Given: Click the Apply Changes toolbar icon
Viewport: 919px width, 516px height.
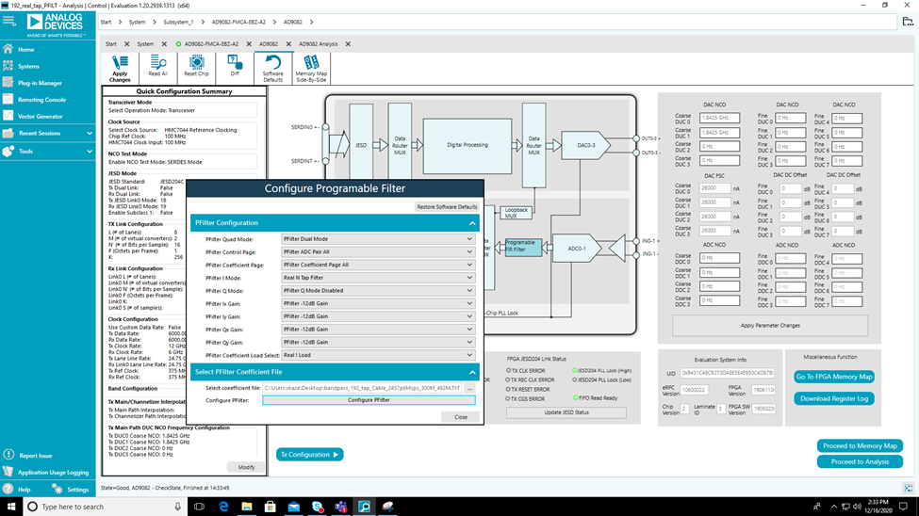Looking at the screenshot, I should coord(120,68).
